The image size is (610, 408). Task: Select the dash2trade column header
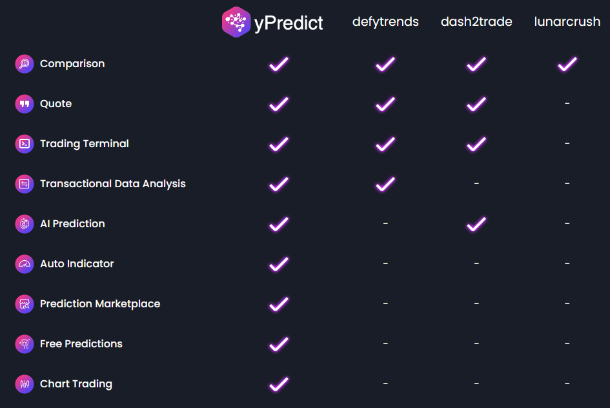pyautogui.click(x=476, y=22)
